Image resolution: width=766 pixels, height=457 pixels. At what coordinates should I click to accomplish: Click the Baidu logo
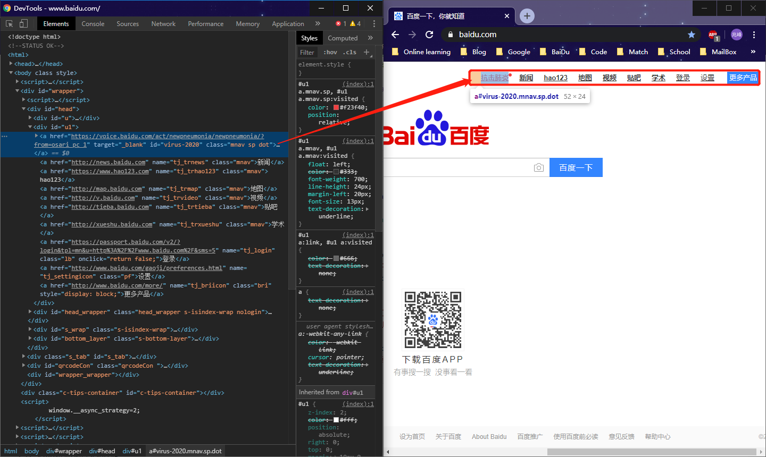tap(436, 128)
